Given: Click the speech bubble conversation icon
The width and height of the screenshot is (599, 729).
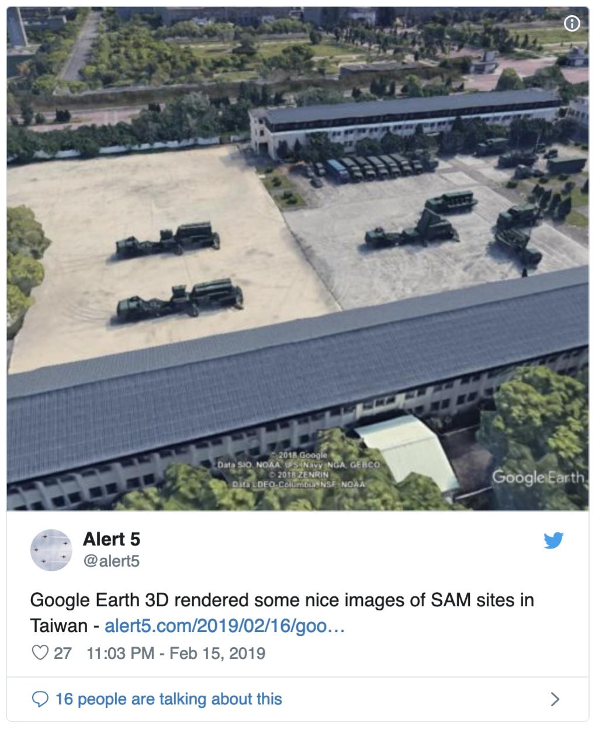Looking at the screenshot, I should tap(40, 699).
